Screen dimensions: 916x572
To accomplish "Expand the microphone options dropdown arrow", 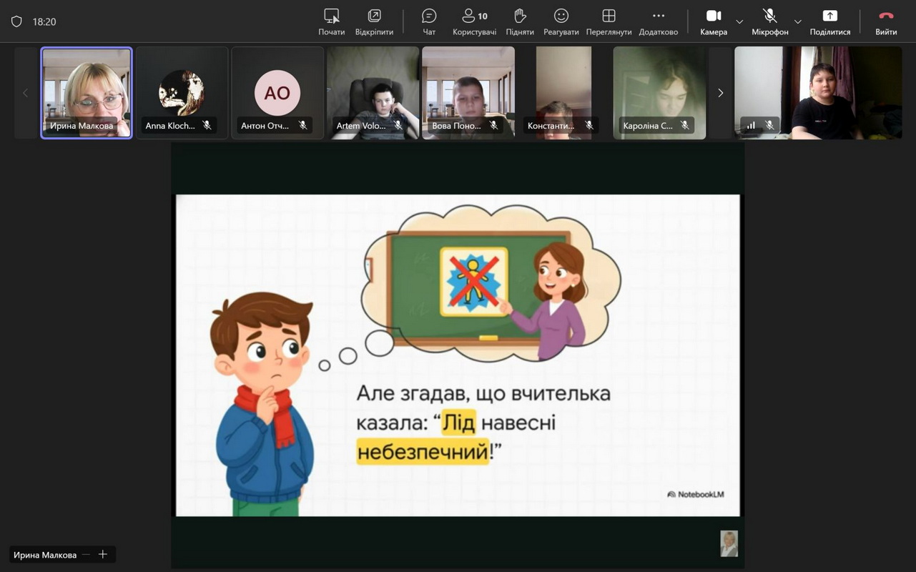I will (798, 21).
